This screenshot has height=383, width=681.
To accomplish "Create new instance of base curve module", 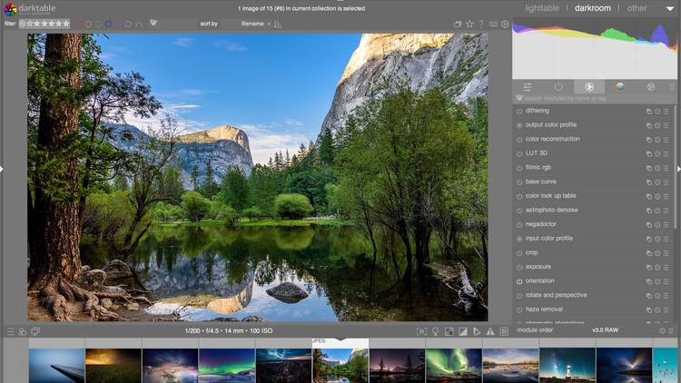I will click(x=649, y=182).
